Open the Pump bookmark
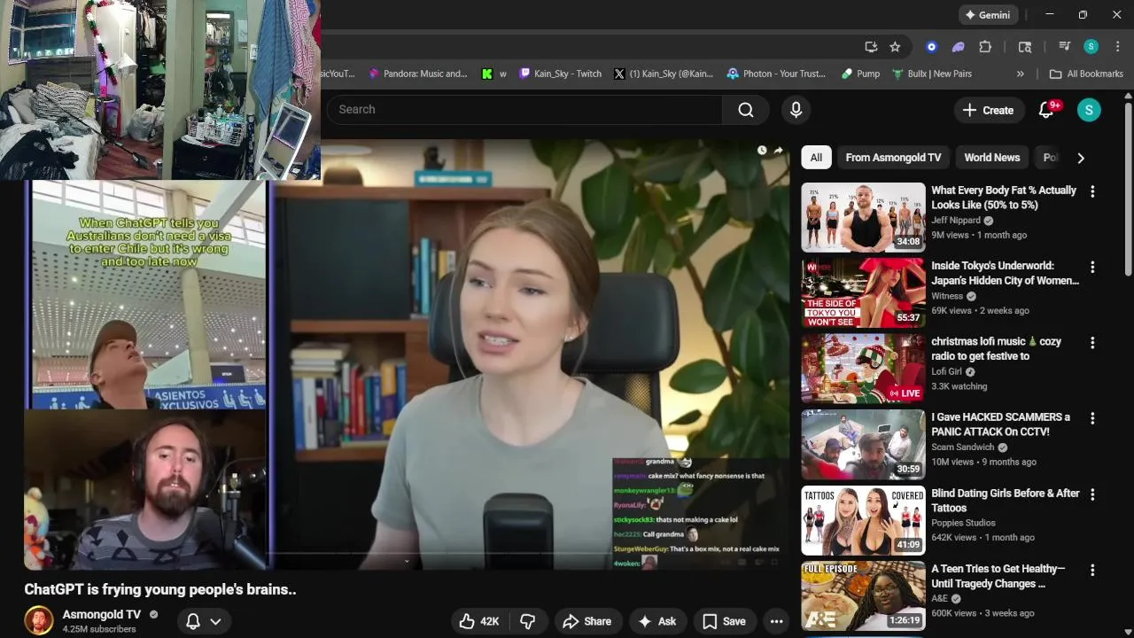Image resolution: width=1134 pixels, height=638 pixels. pyautogui.click(x=860, y=74)
